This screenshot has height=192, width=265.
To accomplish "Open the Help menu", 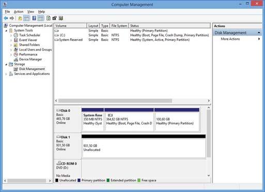I will [41, 12].
